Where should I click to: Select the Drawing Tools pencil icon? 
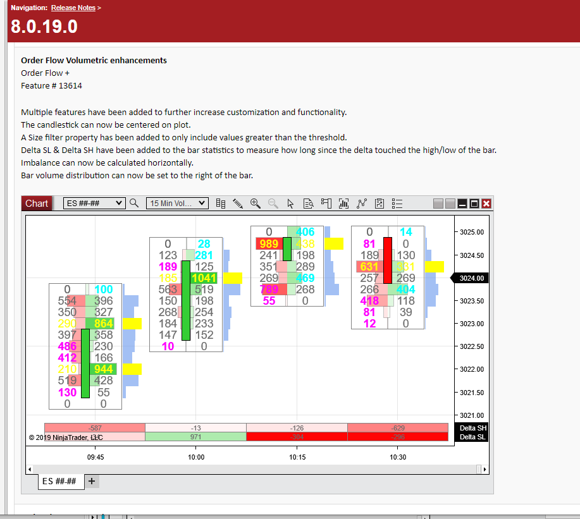click(238, 204)
